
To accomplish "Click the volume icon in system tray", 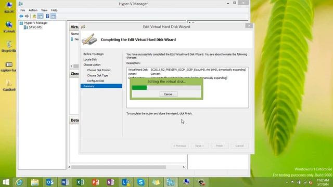I will point(311,182).
